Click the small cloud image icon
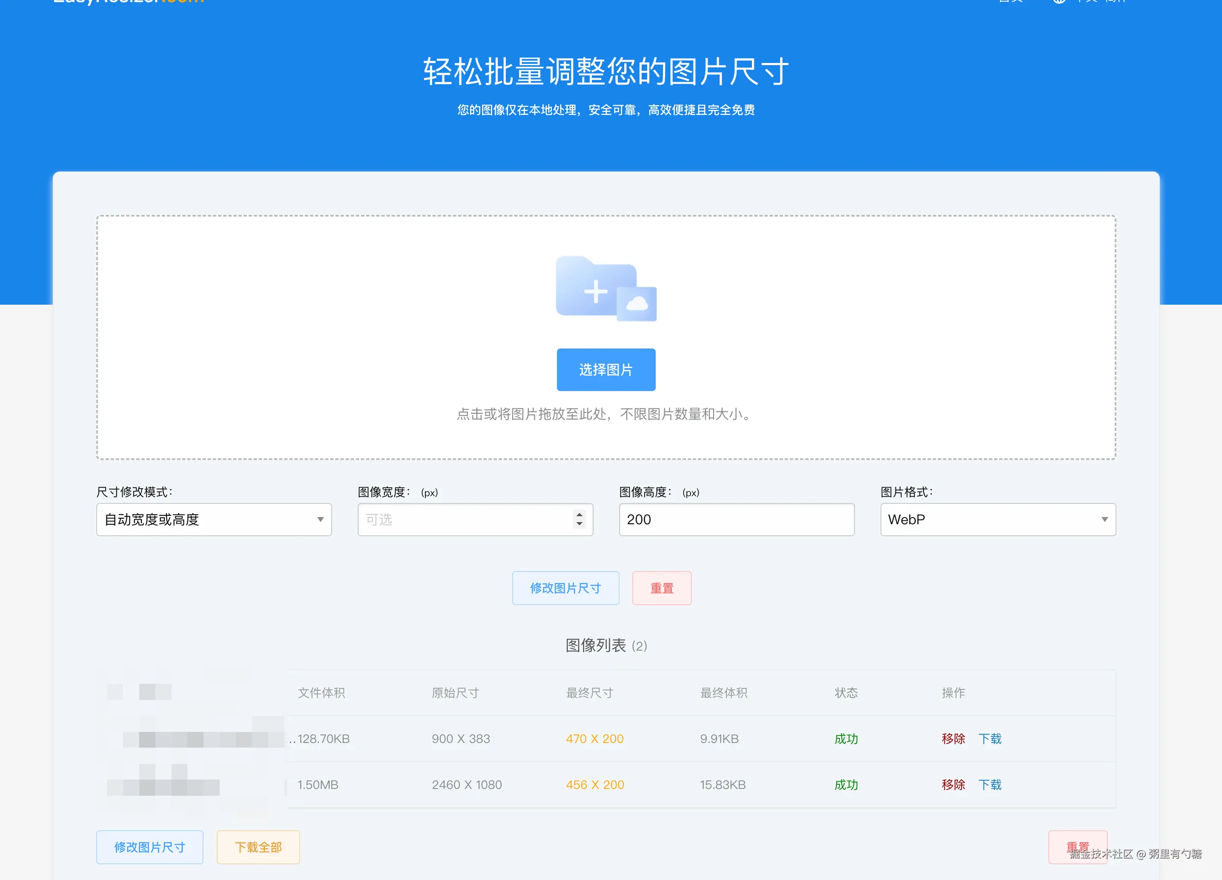1222x880 pixels. click(x=637, y=304)
